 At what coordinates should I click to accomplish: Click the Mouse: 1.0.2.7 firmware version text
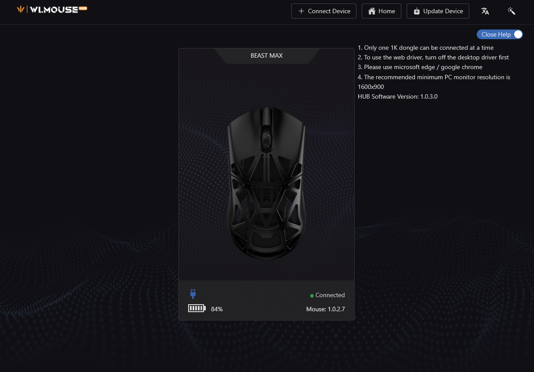(325, 309)
